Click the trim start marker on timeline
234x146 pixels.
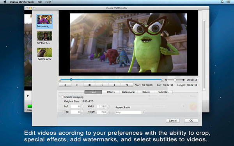pyautogui.click(x=60, y=81)
